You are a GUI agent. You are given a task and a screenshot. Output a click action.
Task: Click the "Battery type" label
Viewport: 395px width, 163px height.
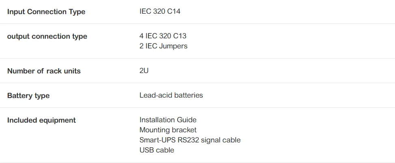click(28, 96)
